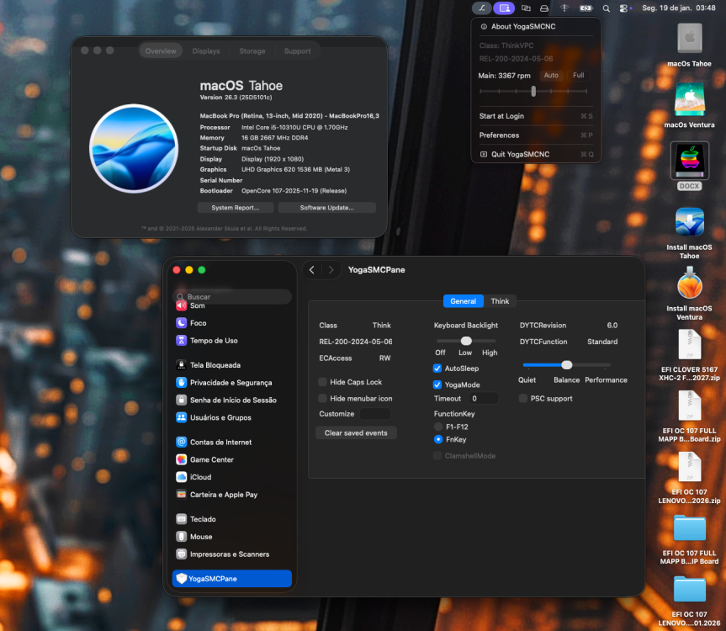This screenshot has height=631, width=726.
Task: Enable PSC support checkbox
Action: pos(523,399)
